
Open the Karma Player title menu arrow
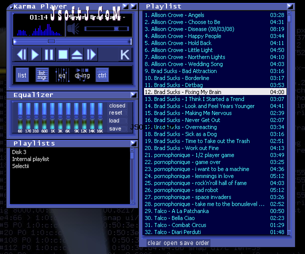pos(11,7)
